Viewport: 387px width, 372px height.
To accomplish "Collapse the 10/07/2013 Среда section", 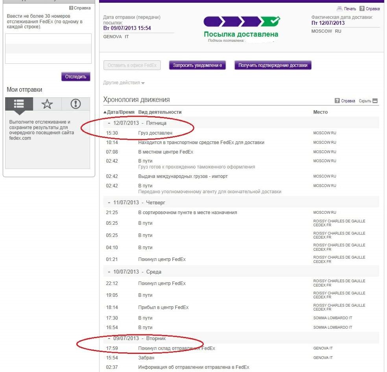I will coord(109,272).
